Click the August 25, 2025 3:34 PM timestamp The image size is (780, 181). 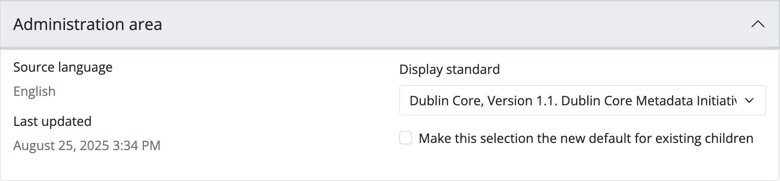pos(87,146)
